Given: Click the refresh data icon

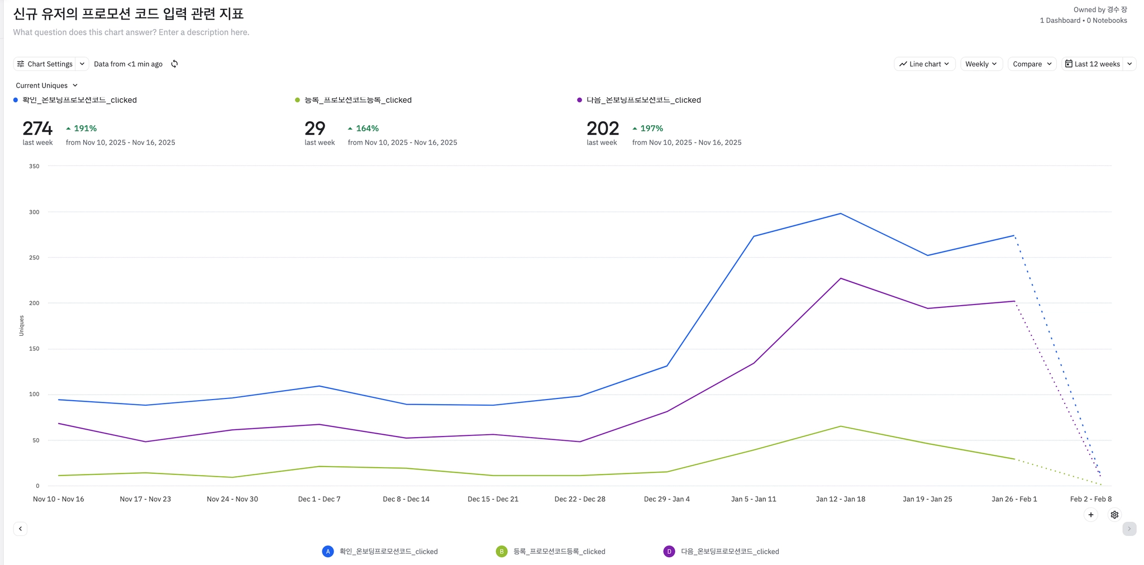Looking at the screenshot, I should point(174,64).
